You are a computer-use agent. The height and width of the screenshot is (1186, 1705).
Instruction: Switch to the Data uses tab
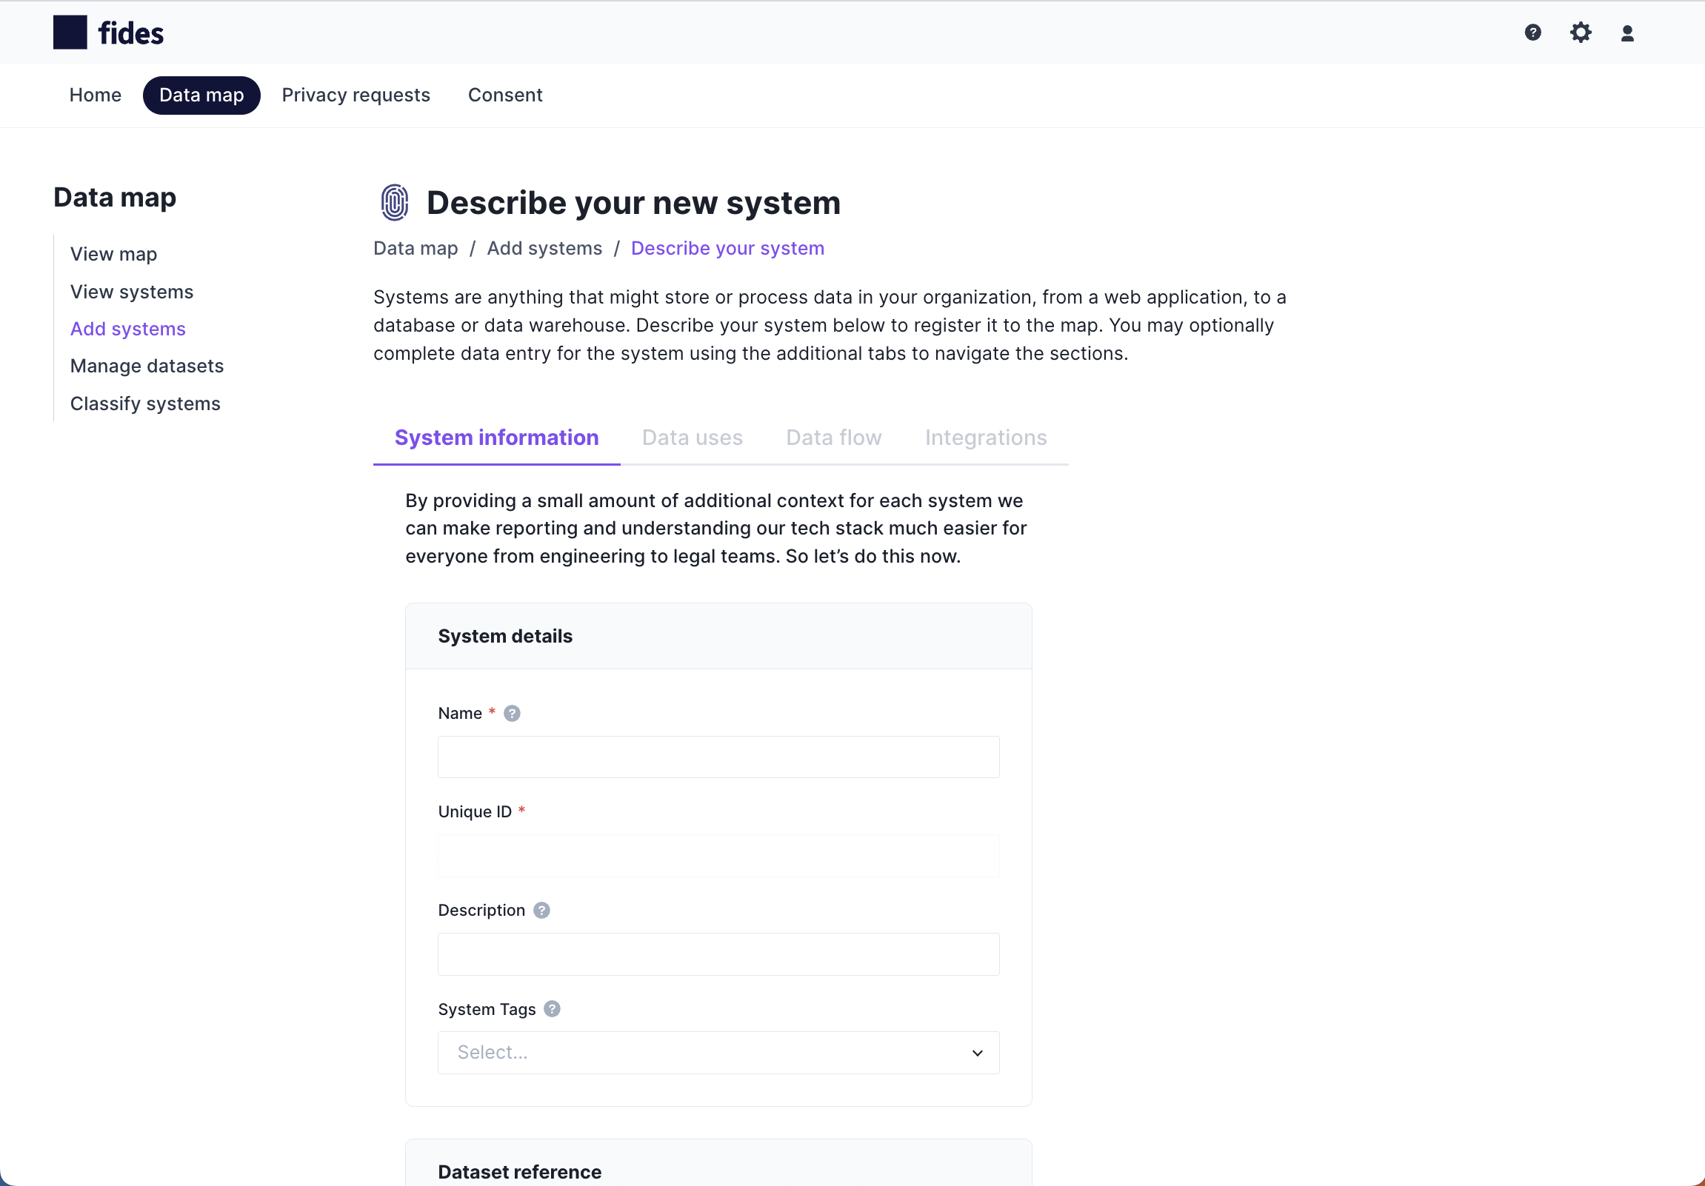click(x=692, y=438)
